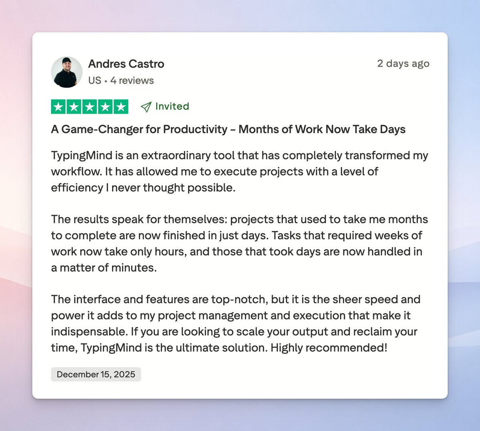480x431 pixels.
Task: Click the "2 days ago" timestamp
Action: 403,64
